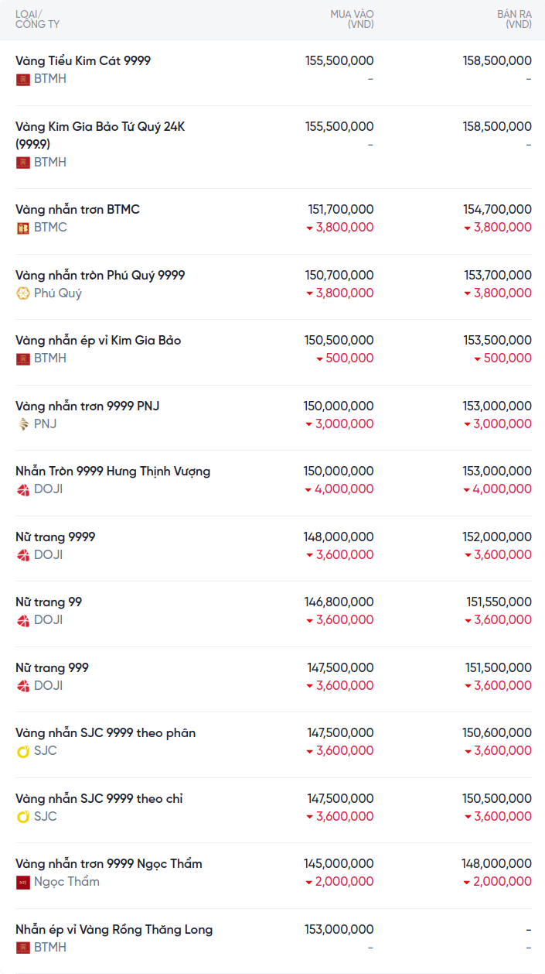Click the Phú Quý company name
Viewport: 545px width, 974px height.
[x=58, y=293]
